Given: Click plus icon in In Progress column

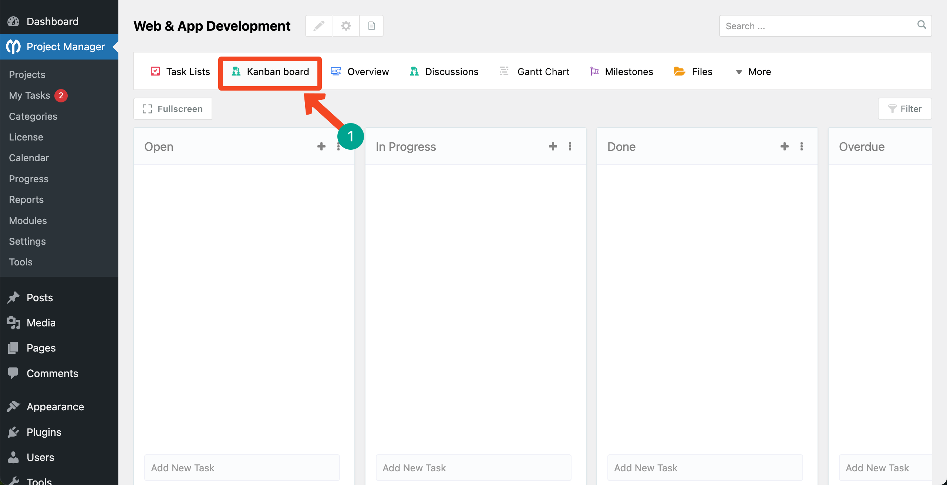Looking at the screenshot, I should click(553, 146).
